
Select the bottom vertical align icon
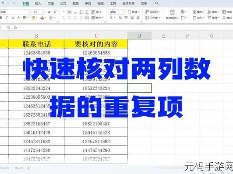(75, 12)
